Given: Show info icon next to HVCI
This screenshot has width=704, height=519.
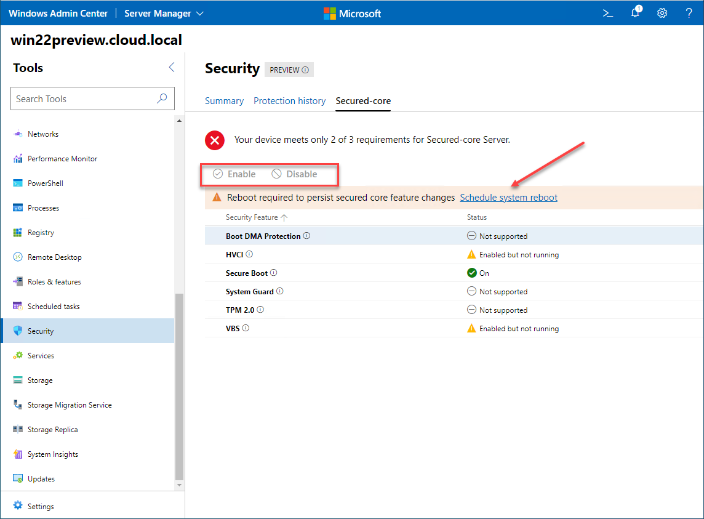Looking at the screenshot, I should tap(249, 254).
